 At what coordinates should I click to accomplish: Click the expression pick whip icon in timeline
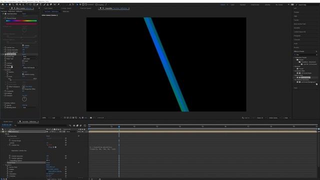53,147
